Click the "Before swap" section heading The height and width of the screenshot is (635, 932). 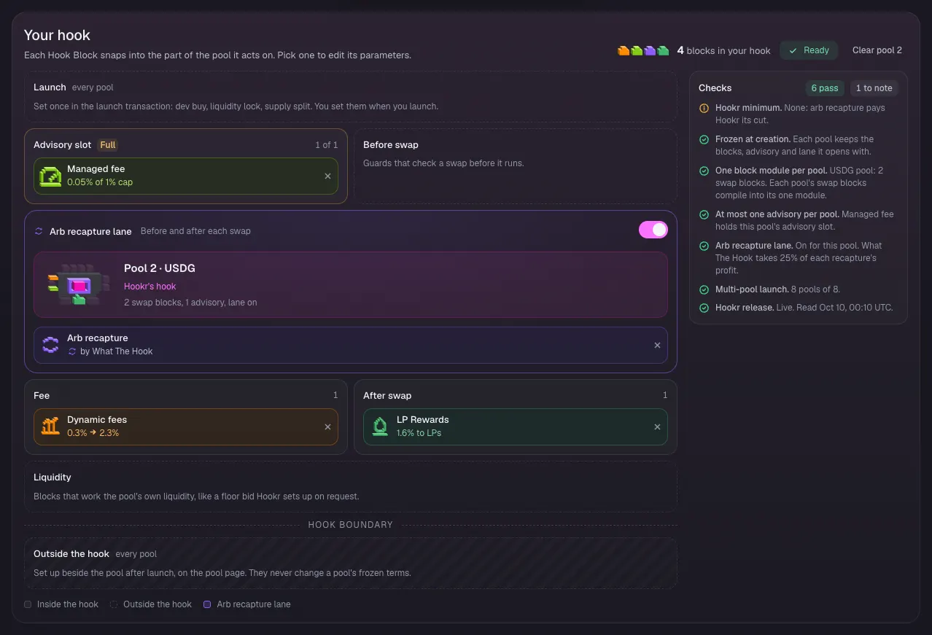[391, 145]
